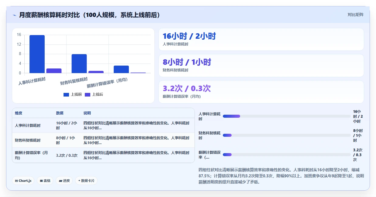
Task: Click the 上线前 bar for 薪酬计算错误率
Action: point(121,69)
